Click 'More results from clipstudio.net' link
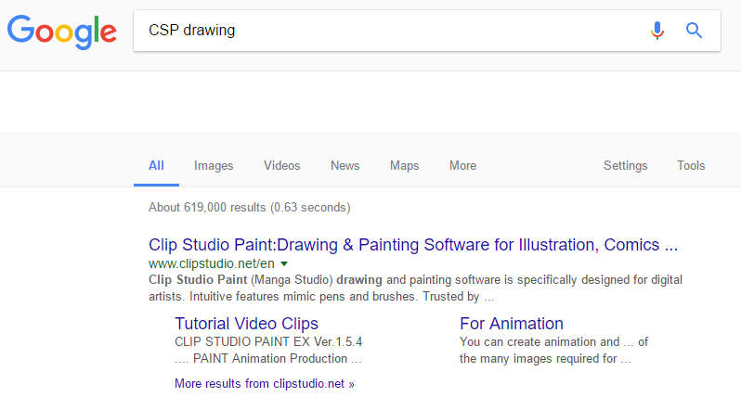The image size is (741, 410). point(265,383)
